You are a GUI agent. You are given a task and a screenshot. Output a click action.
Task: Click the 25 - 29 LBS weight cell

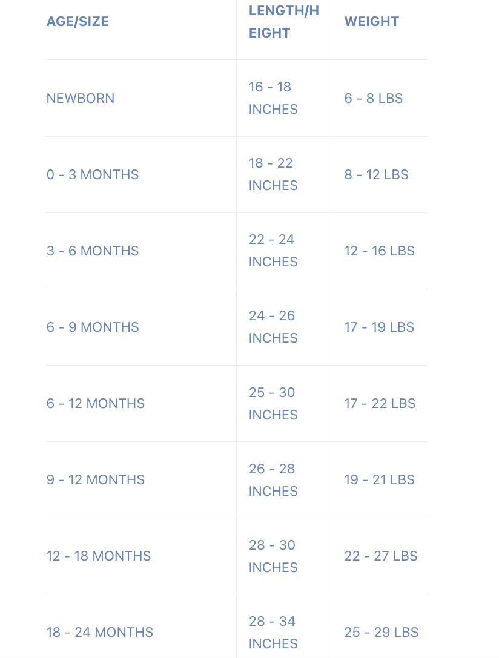(382, 632)
